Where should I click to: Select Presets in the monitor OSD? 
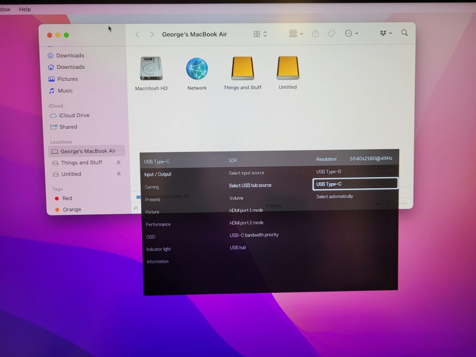152,199
